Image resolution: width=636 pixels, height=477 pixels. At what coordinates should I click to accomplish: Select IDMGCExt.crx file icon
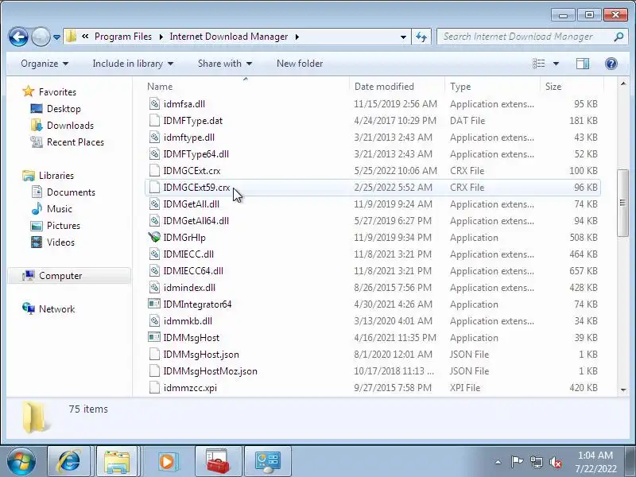click(x=154, y=171)
